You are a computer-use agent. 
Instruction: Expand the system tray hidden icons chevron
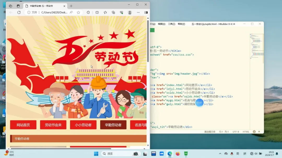coord(220,154)
